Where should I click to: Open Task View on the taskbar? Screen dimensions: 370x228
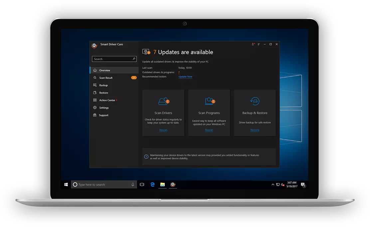coord(142,184)
